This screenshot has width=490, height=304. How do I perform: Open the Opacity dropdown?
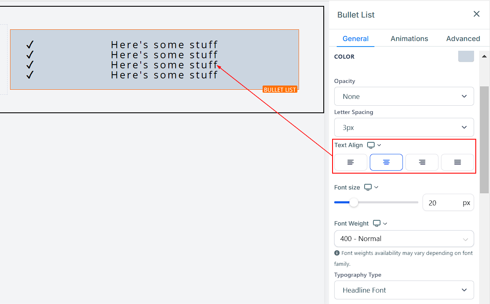coord(404,96)
